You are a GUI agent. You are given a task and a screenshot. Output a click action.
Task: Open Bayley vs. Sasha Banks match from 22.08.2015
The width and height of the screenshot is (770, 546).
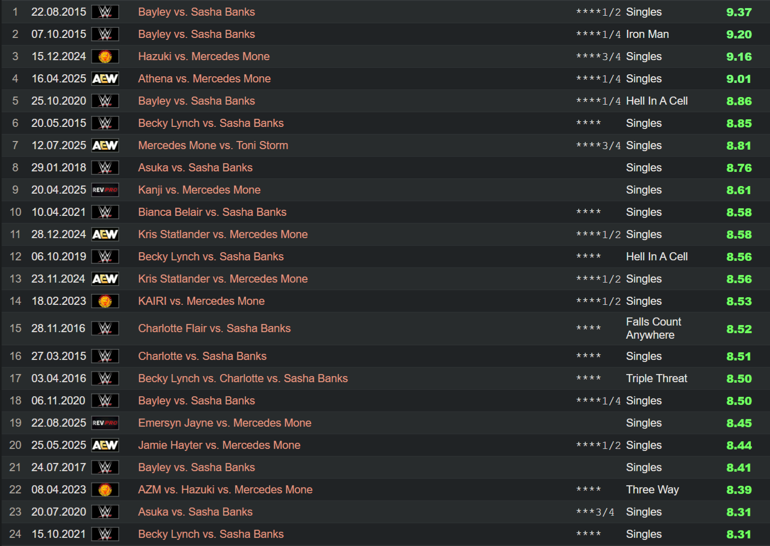(x=196, y=12)
